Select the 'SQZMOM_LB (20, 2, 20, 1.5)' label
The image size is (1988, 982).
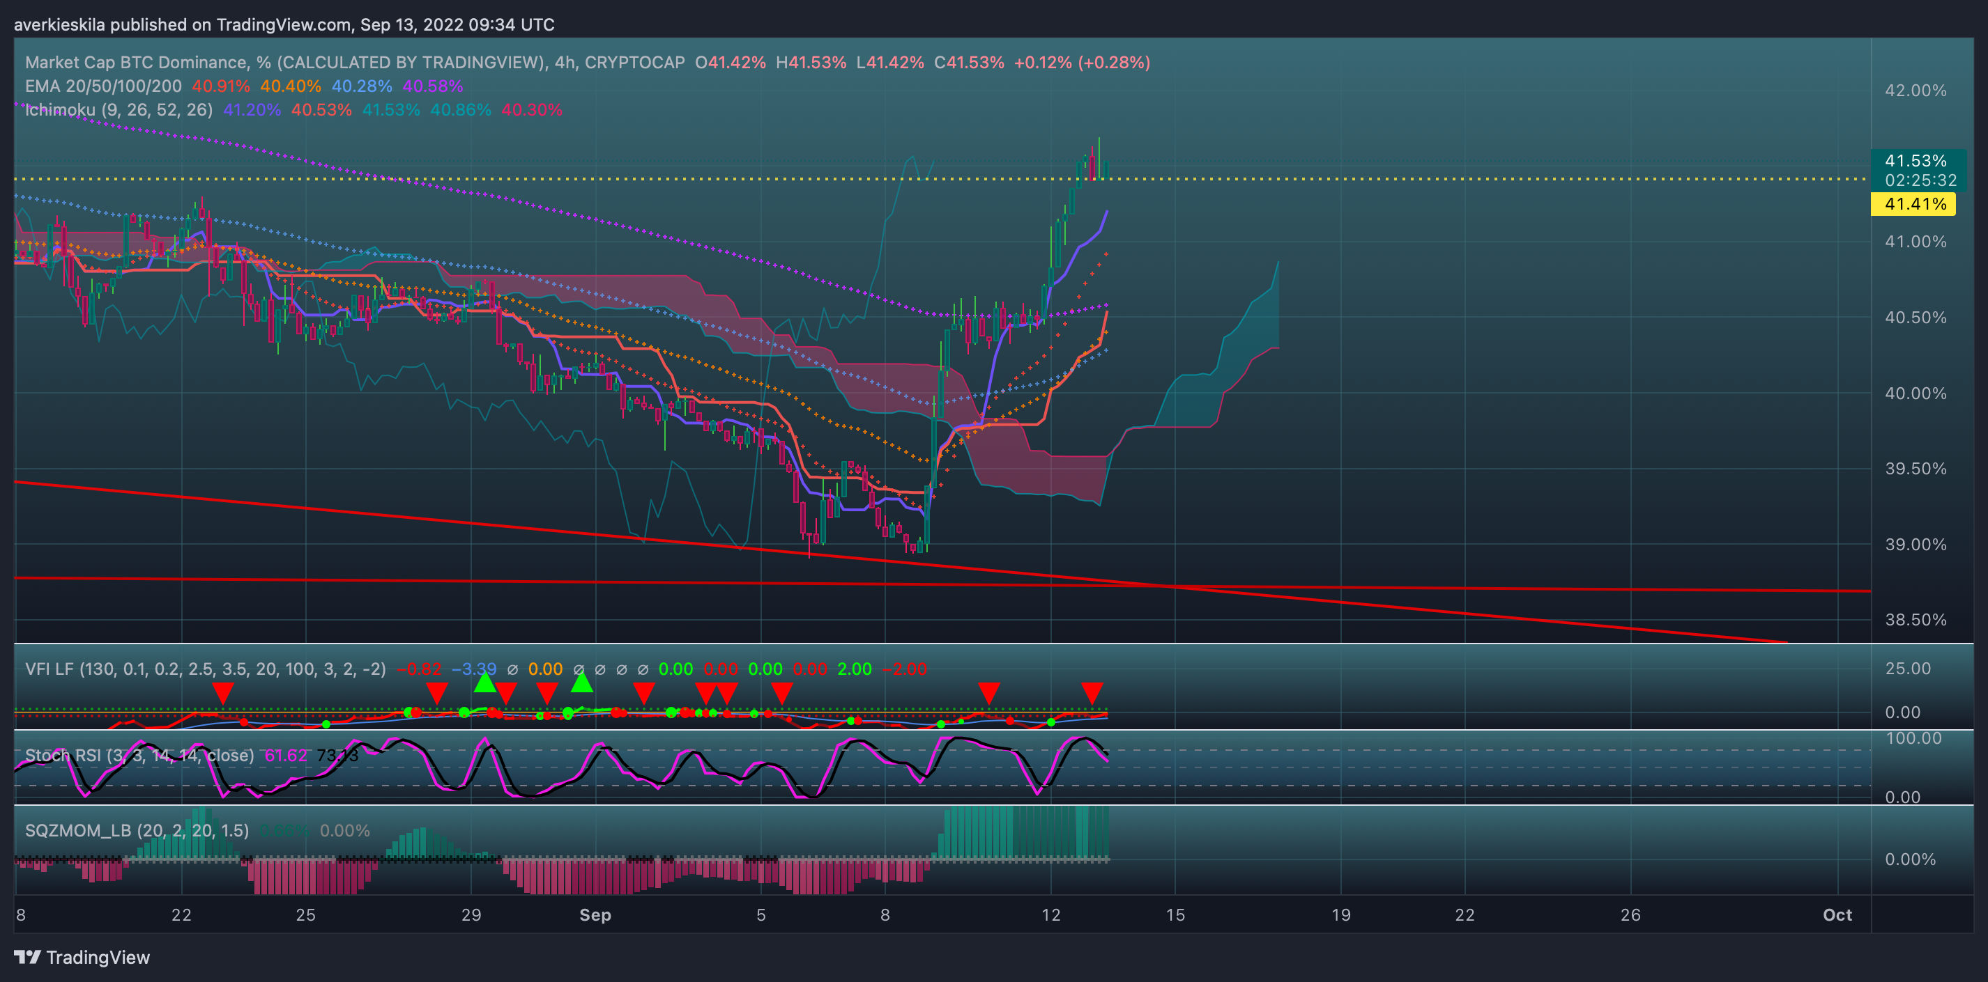(137, 830)
